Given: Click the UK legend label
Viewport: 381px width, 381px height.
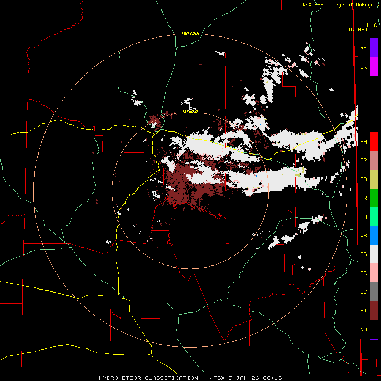Looking at the screenshot, I should tap(363, 66).
